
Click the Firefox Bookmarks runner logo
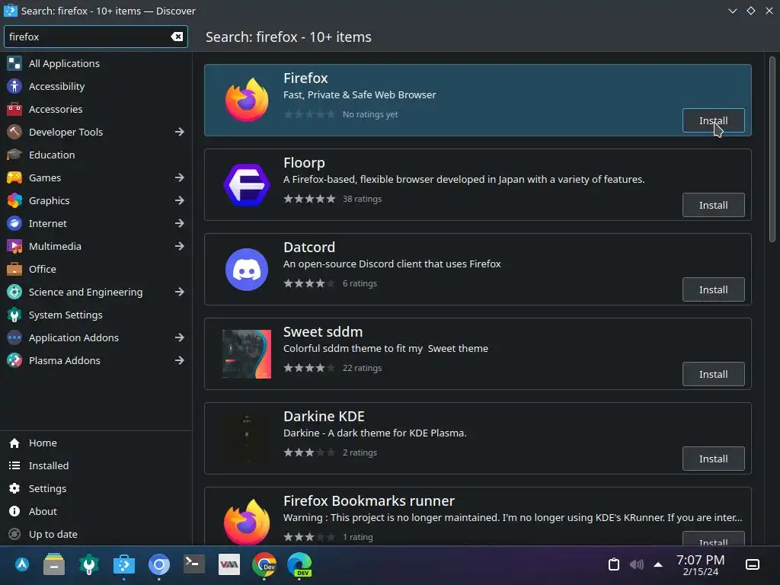[x=247, y=521]
